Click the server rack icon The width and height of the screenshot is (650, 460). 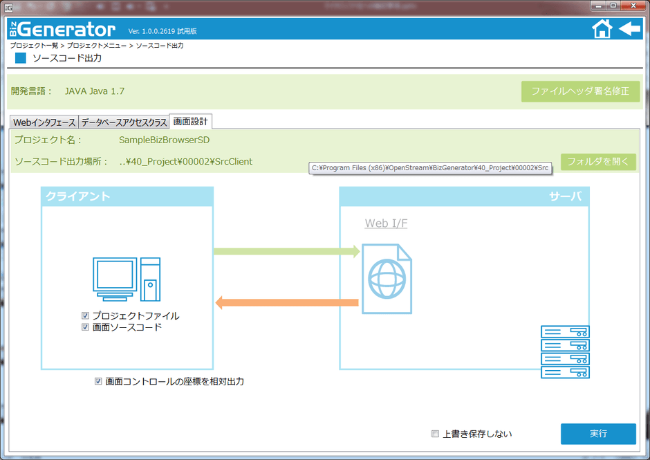[564, 352]
